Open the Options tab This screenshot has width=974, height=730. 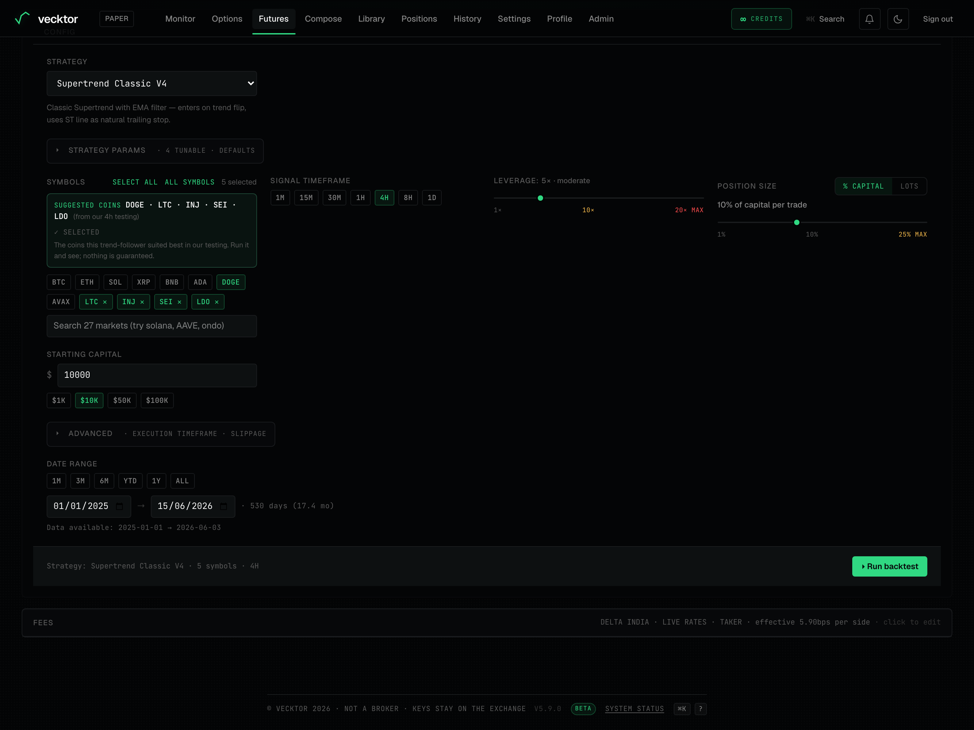coord(227,19)
